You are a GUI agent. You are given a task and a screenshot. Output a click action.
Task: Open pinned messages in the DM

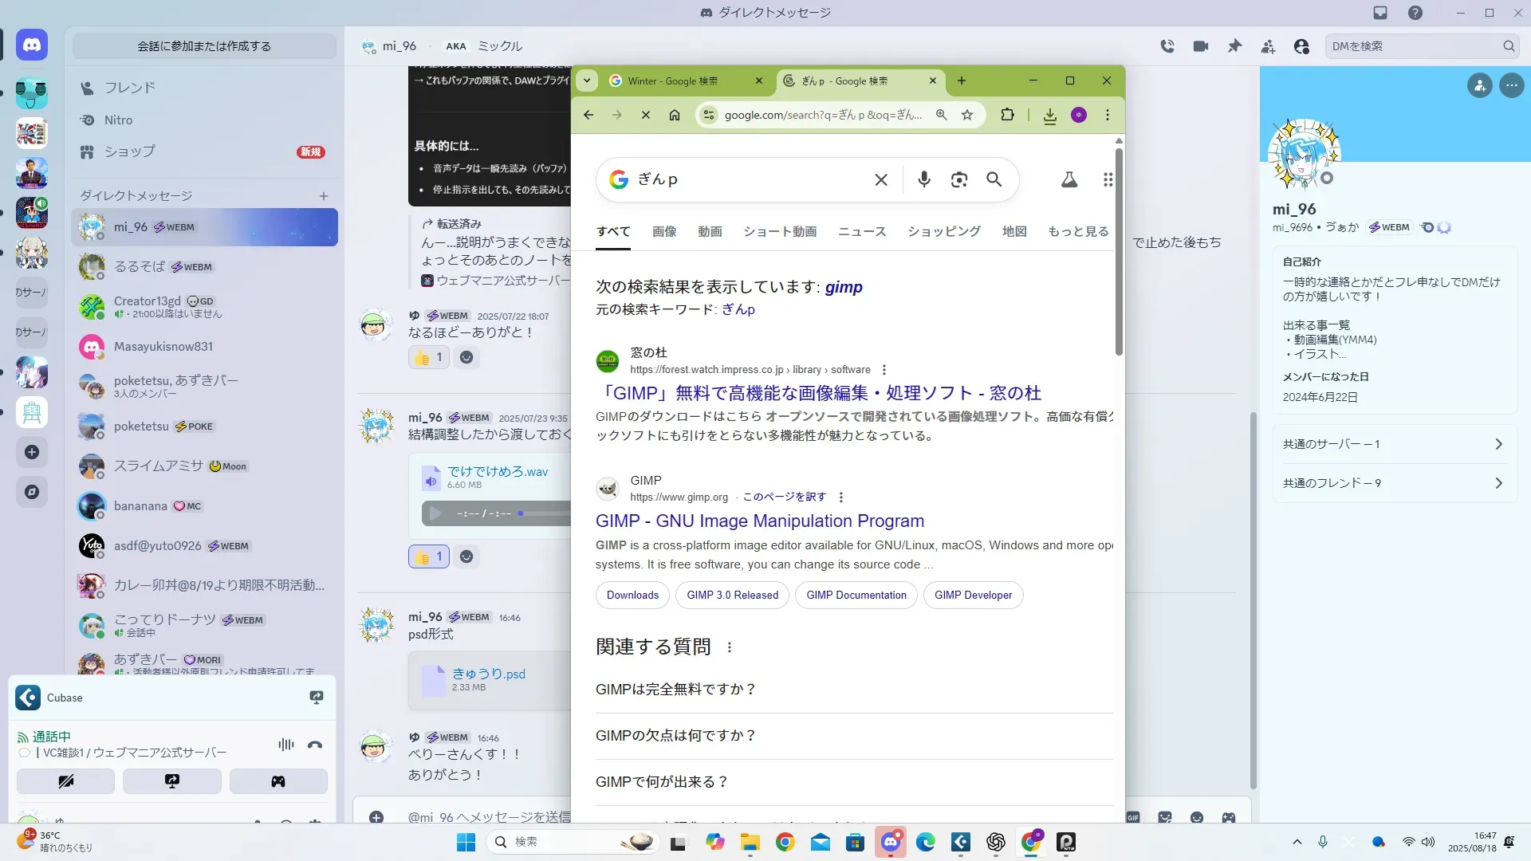(1234, 46)
